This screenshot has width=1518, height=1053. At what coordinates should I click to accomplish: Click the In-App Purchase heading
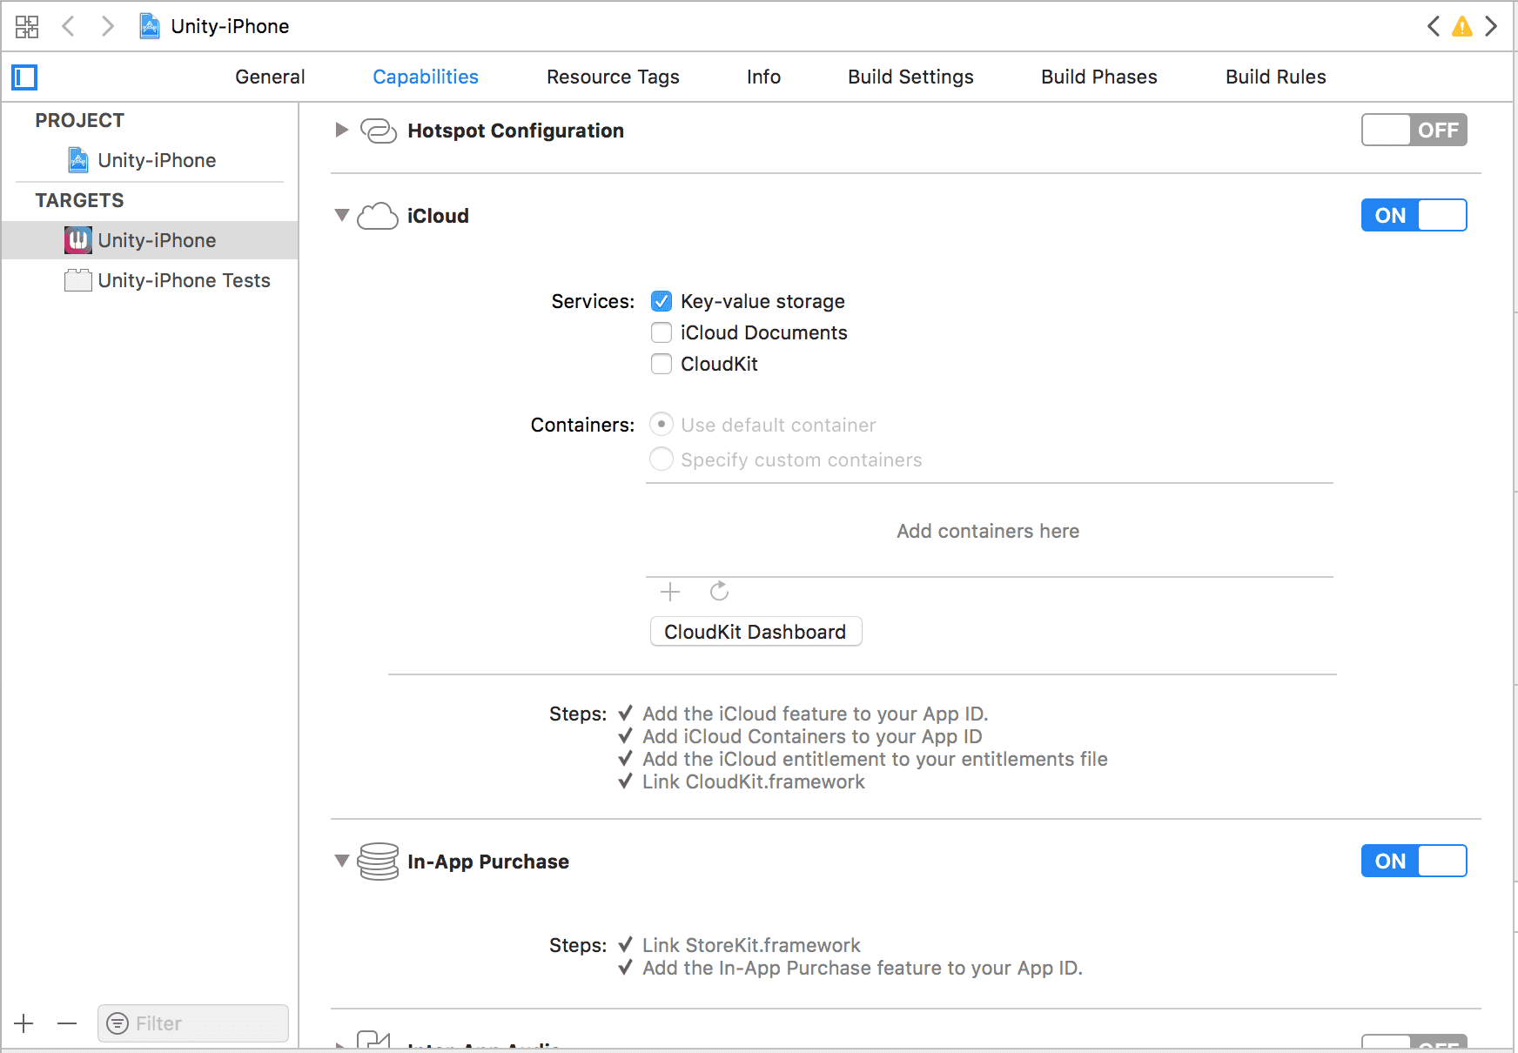488,862
